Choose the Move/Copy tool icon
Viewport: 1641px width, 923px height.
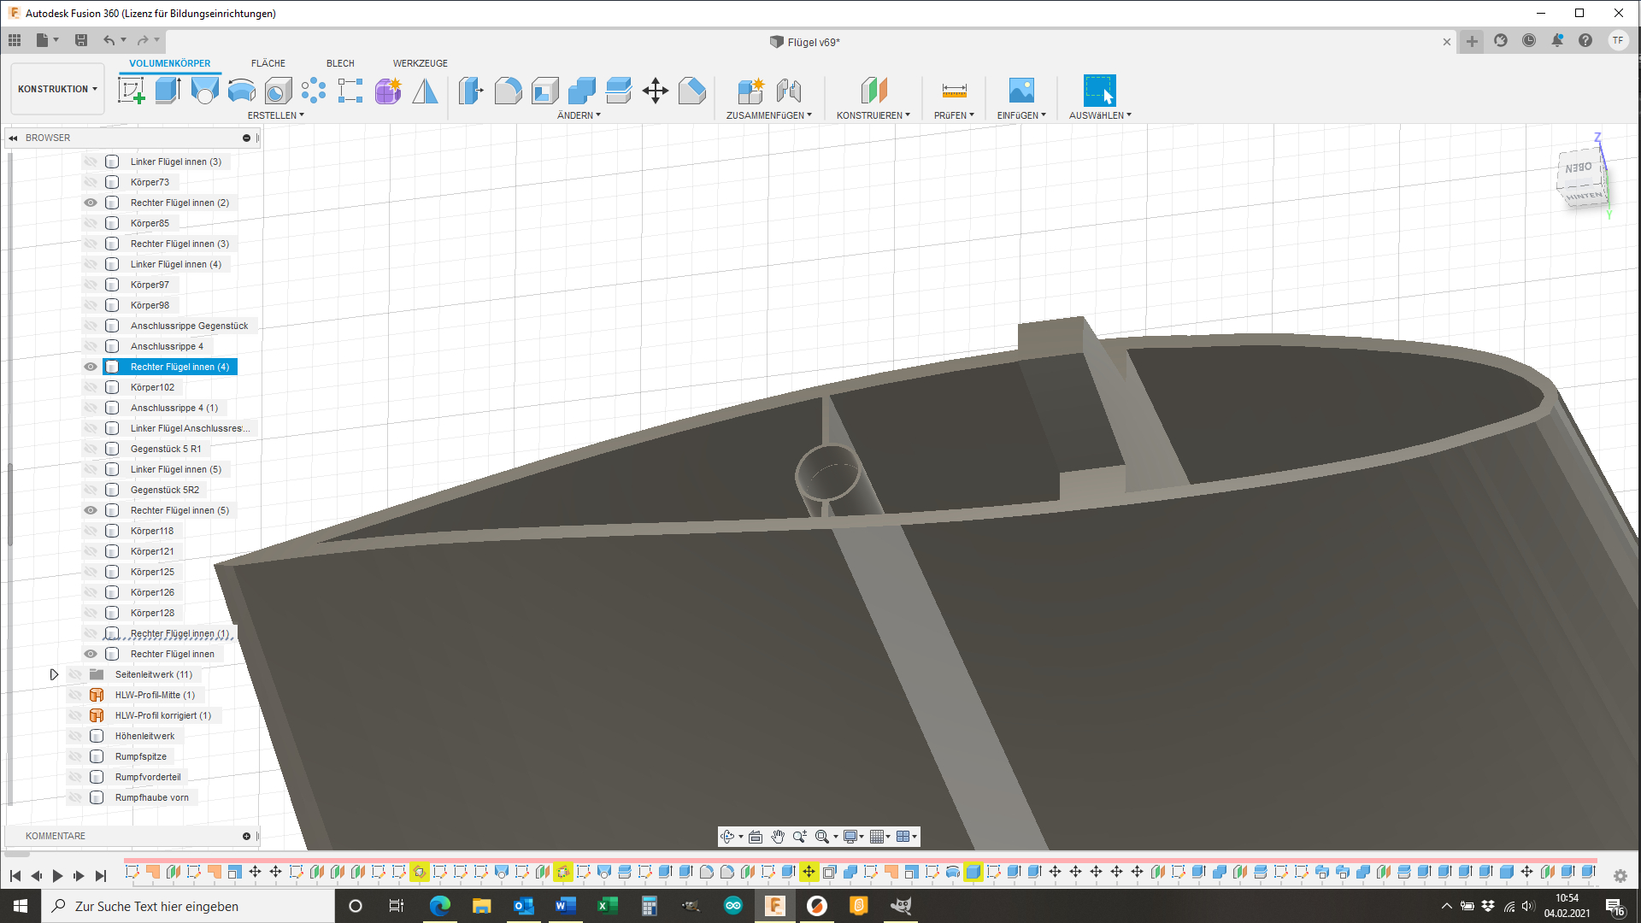(656, 91)
